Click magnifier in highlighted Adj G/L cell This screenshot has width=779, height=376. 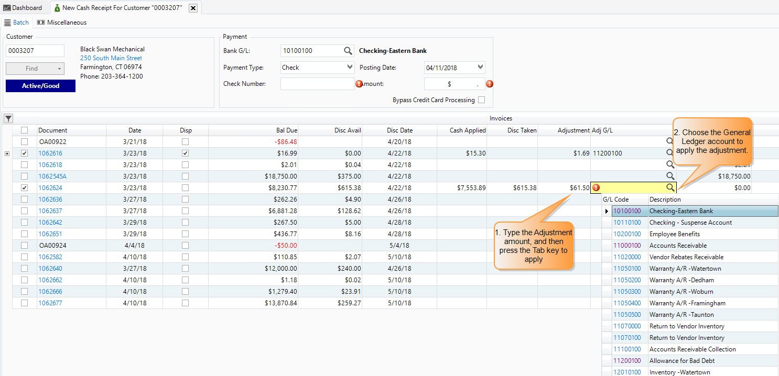pos(670,187)
